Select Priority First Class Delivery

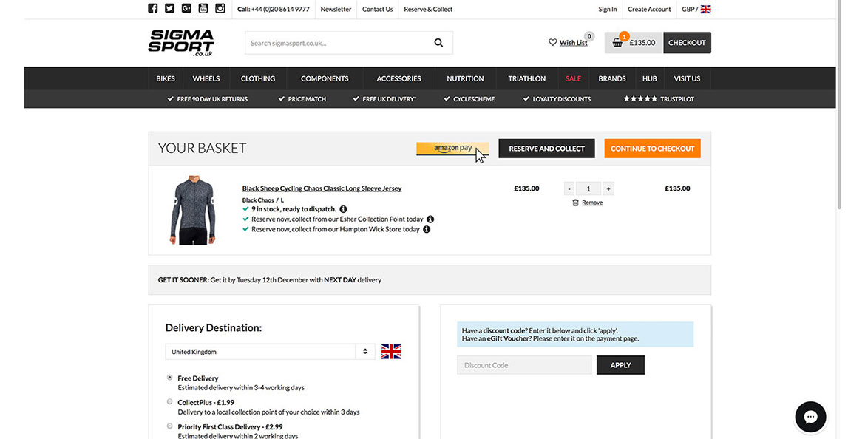tap(170, 426)
